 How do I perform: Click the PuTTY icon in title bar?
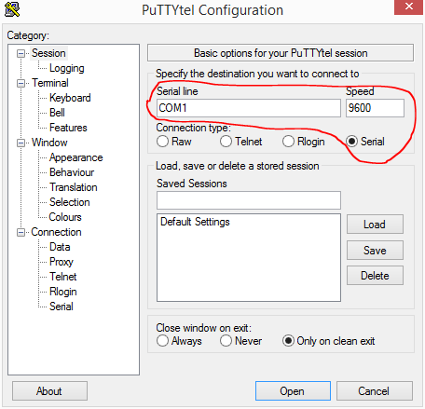tap(12, 9)
